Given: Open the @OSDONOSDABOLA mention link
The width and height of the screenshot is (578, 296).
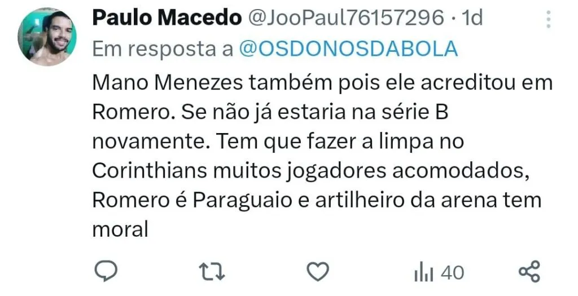Looking at the screenshot, I should point(348,49).
